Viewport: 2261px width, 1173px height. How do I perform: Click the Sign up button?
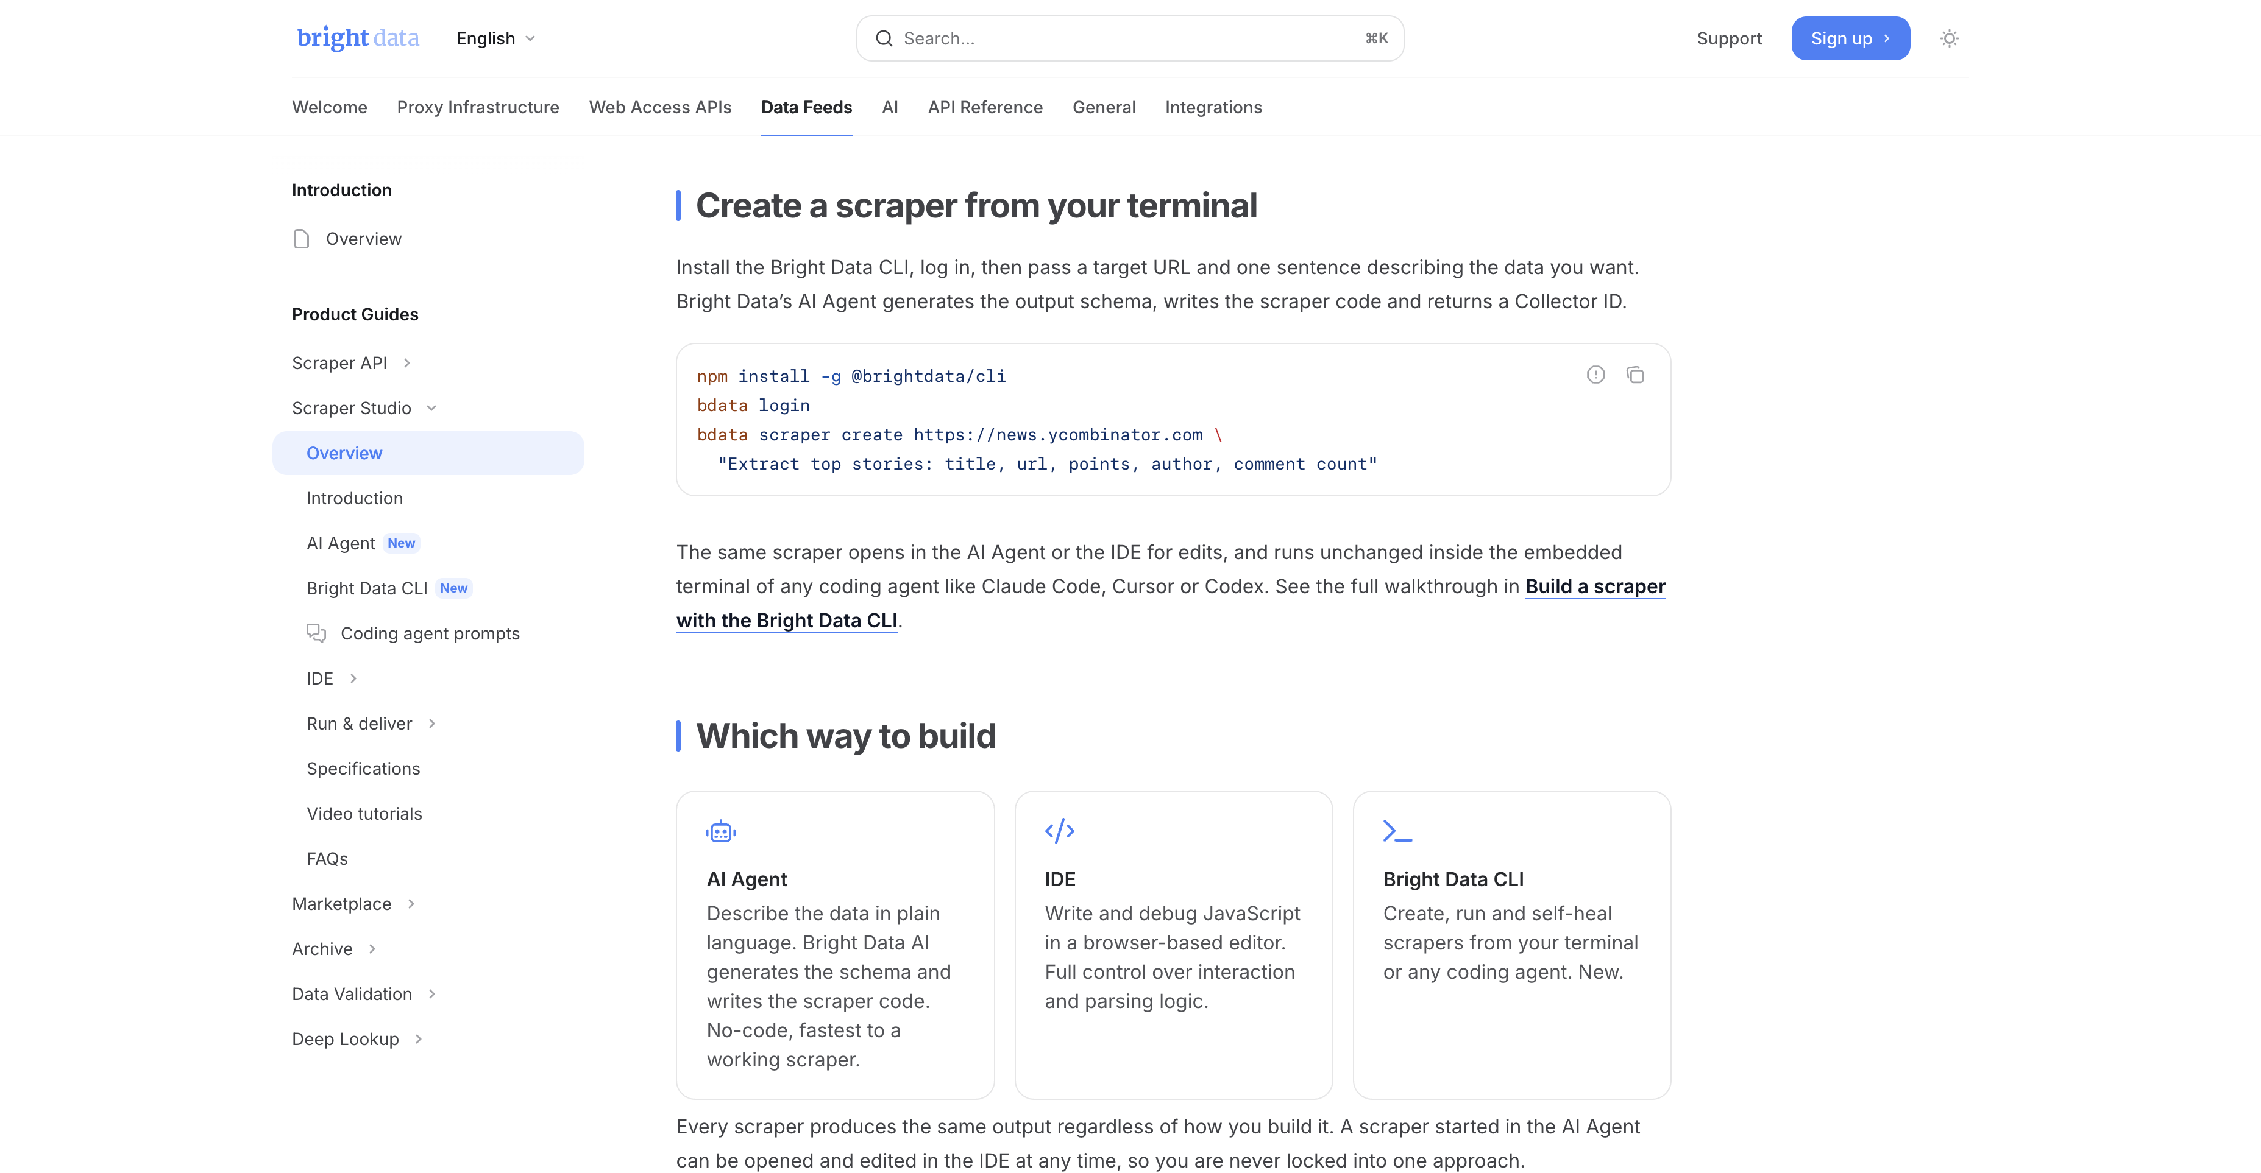coord(1850,38)
